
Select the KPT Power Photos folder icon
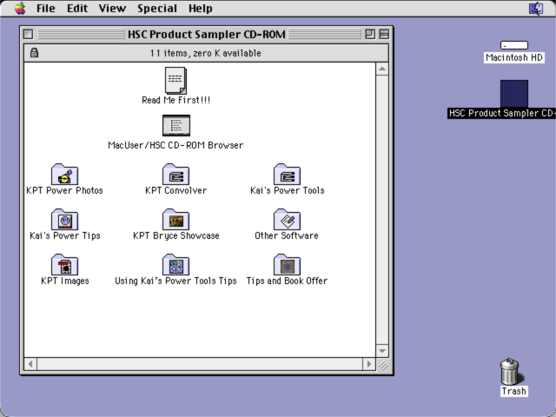pyautogui.click(x=64, y=174)
